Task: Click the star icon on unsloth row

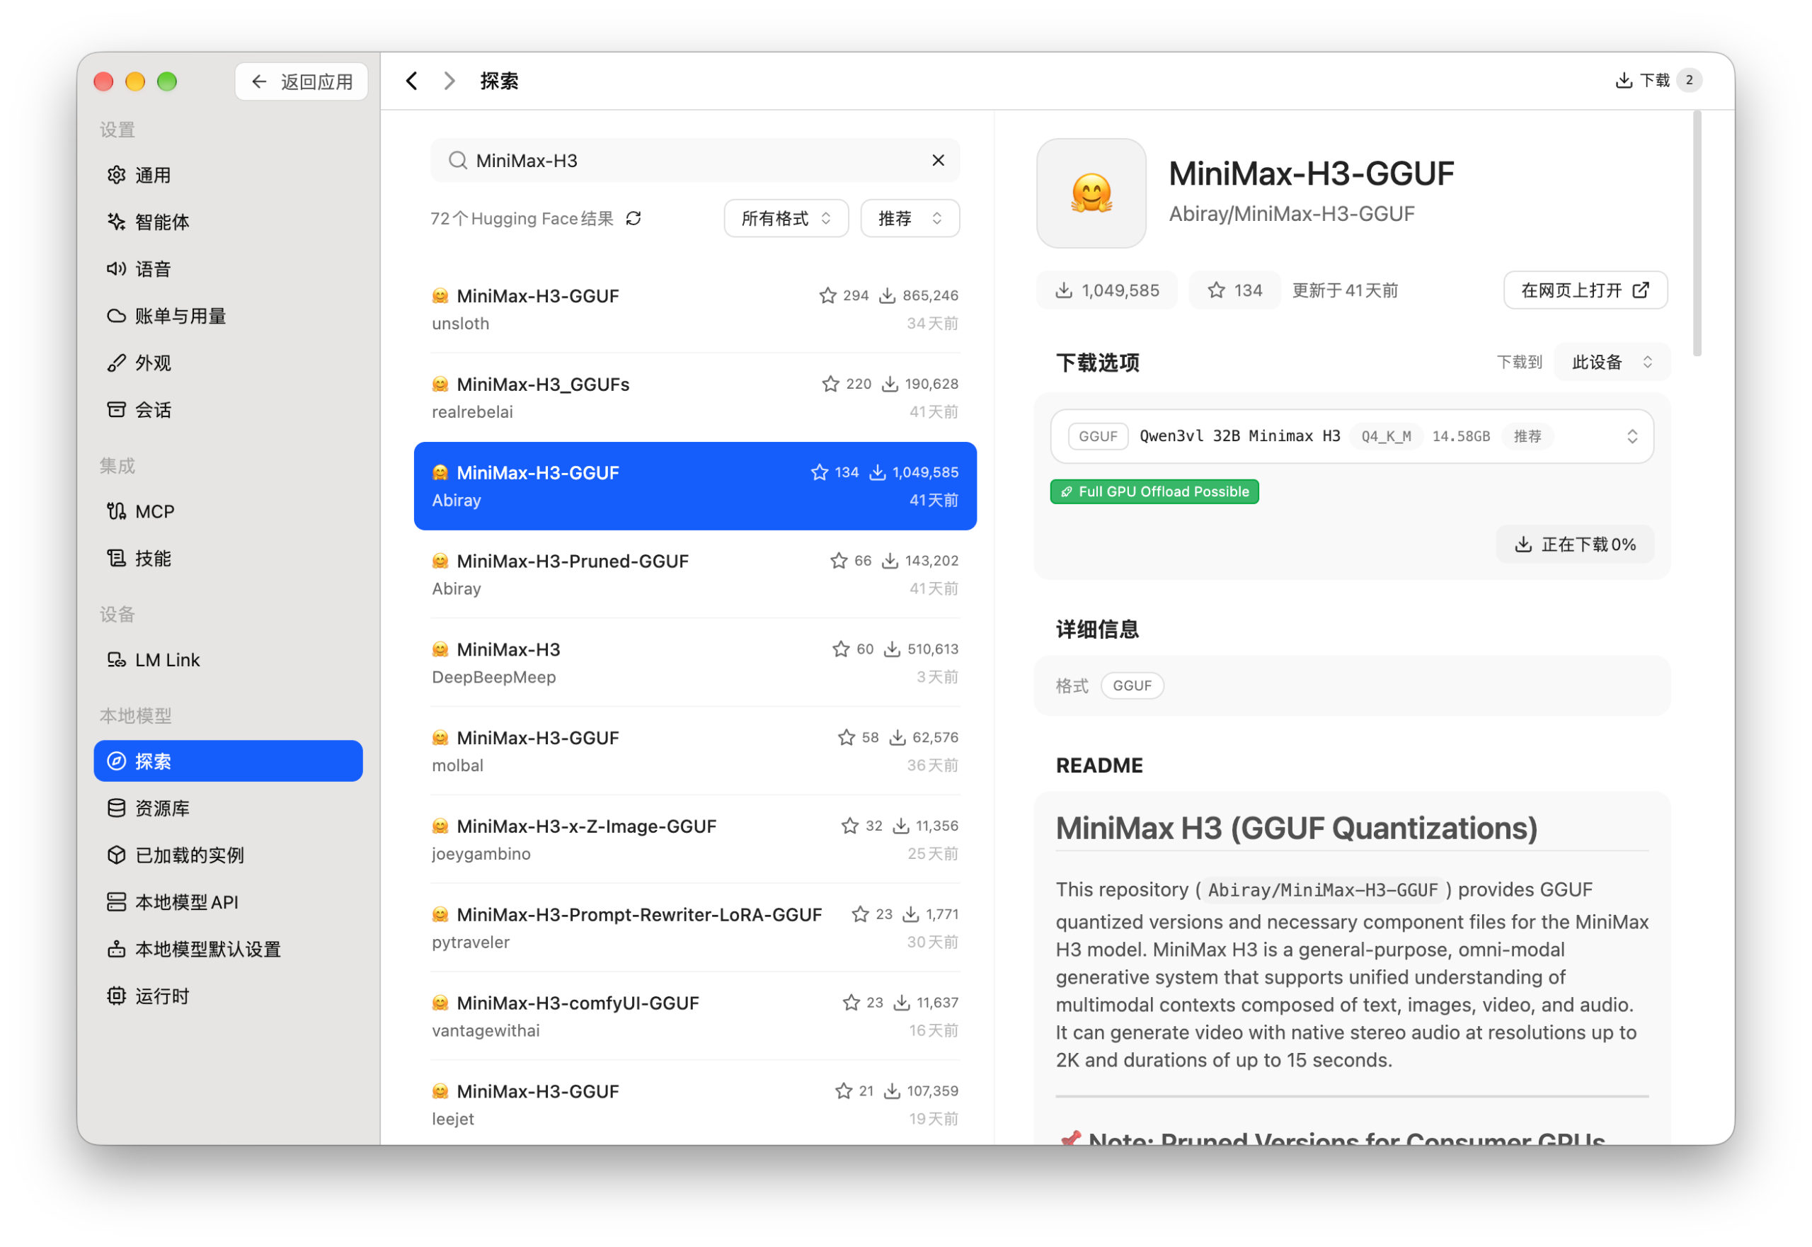Action: point(827,295)
